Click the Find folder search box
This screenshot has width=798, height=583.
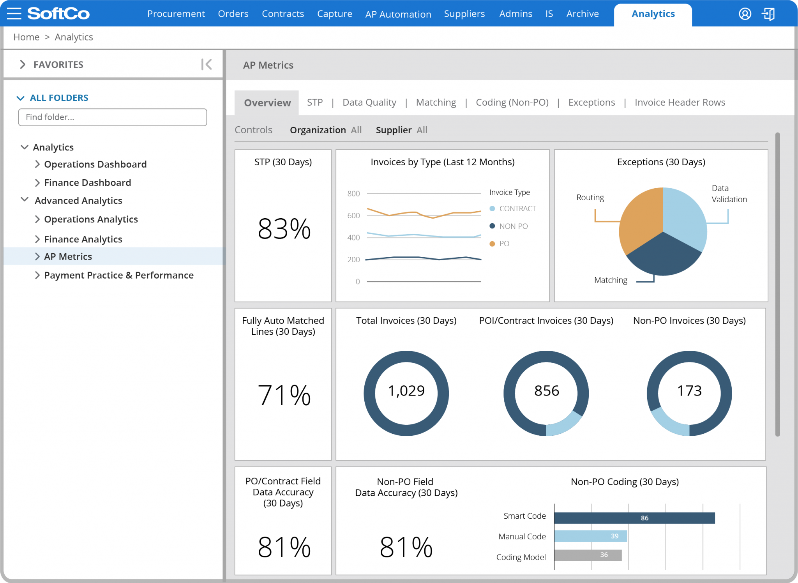coord(112,117)
